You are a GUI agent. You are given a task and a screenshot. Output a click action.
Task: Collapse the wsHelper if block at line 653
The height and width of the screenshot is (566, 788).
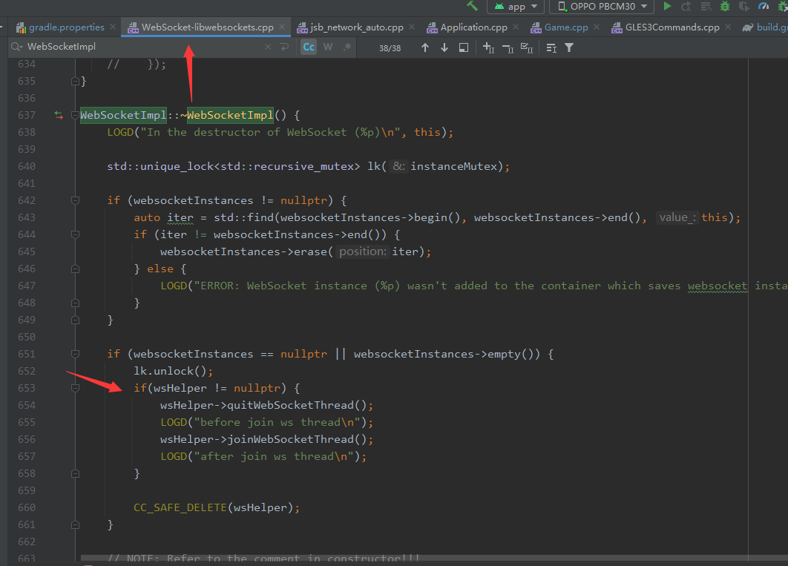coord(76,388)
